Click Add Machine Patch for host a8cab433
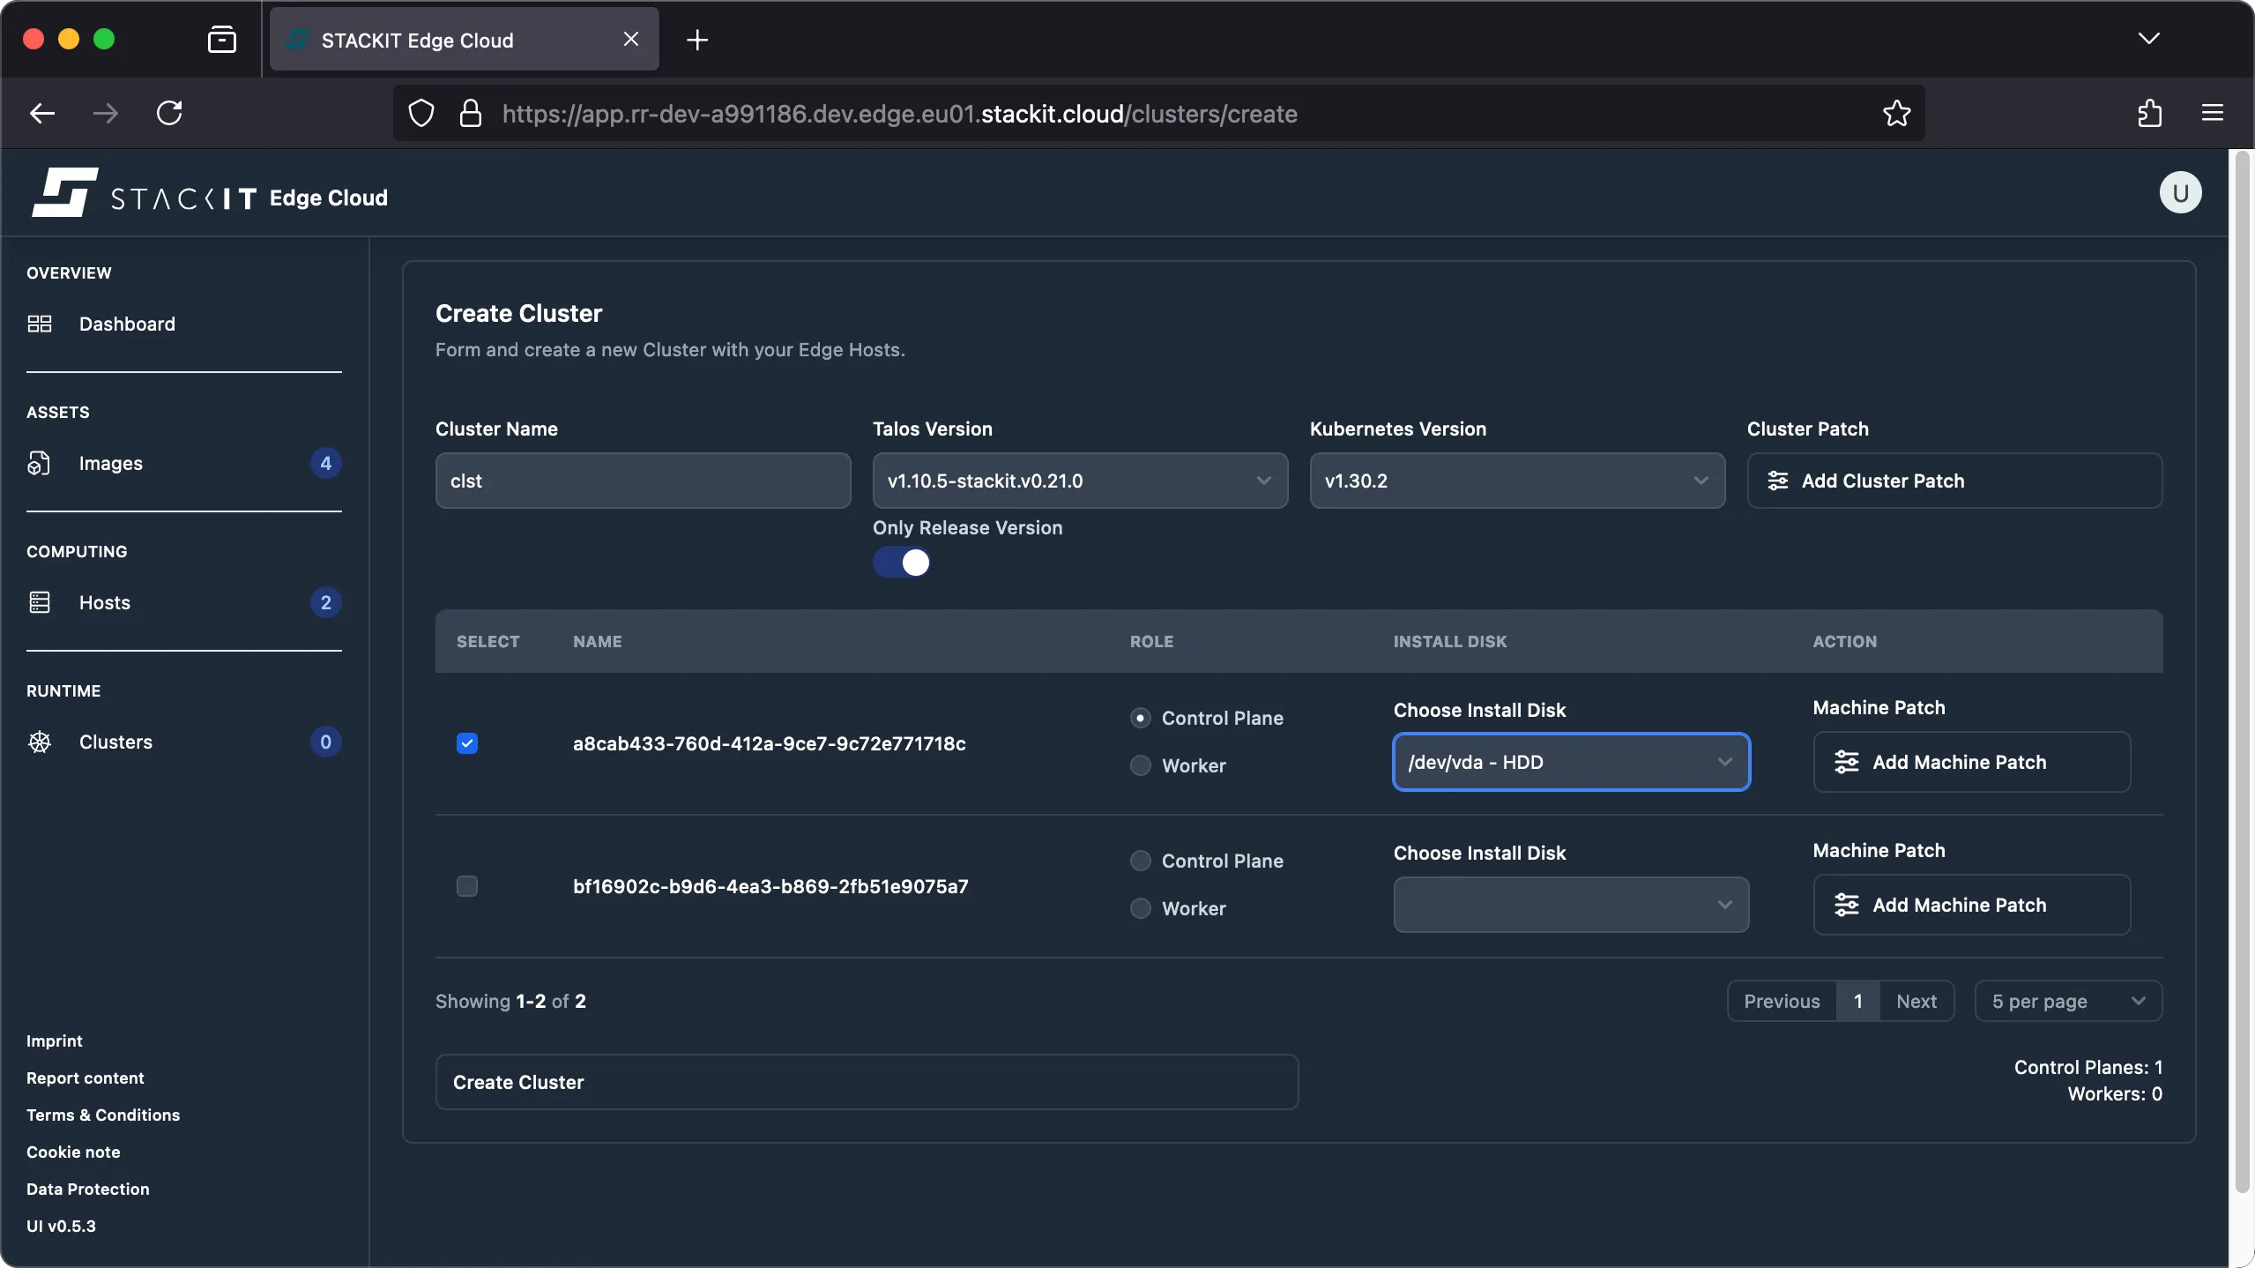This screenshot has height=1268, width=2255. click(x=1969, y=761)
